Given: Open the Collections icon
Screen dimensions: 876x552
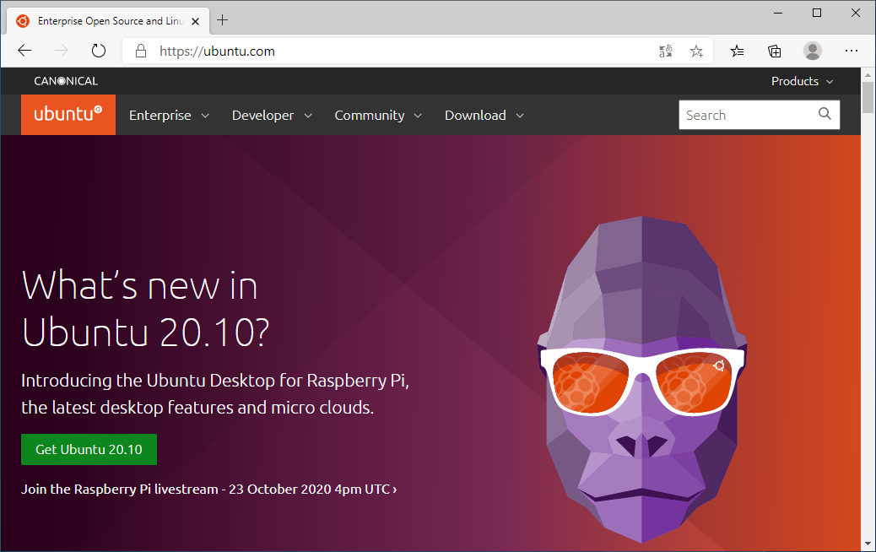Looking at the screenshot, I should point(775,51).
